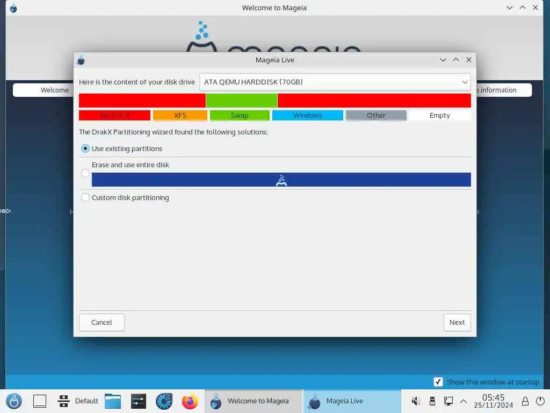Open the Default activity pager

(x=78, y=401)
